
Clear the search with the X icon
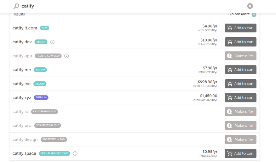(x=250, y=6)
